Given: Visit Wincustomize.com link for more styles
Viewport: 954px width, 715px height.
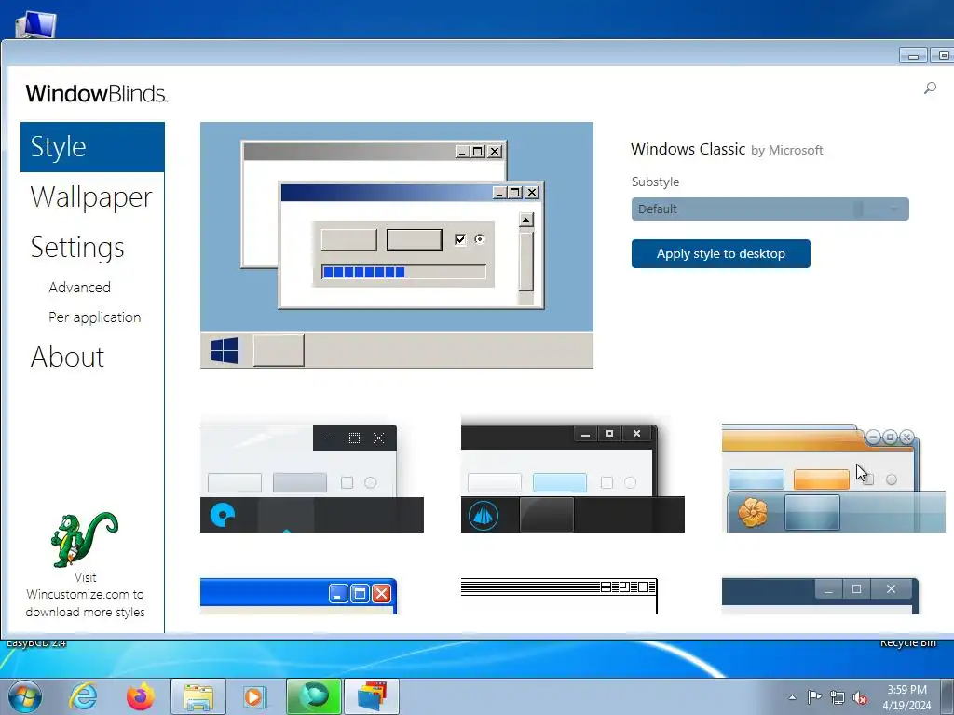Looking at the screenshot, I should click(x=85, y=595).
